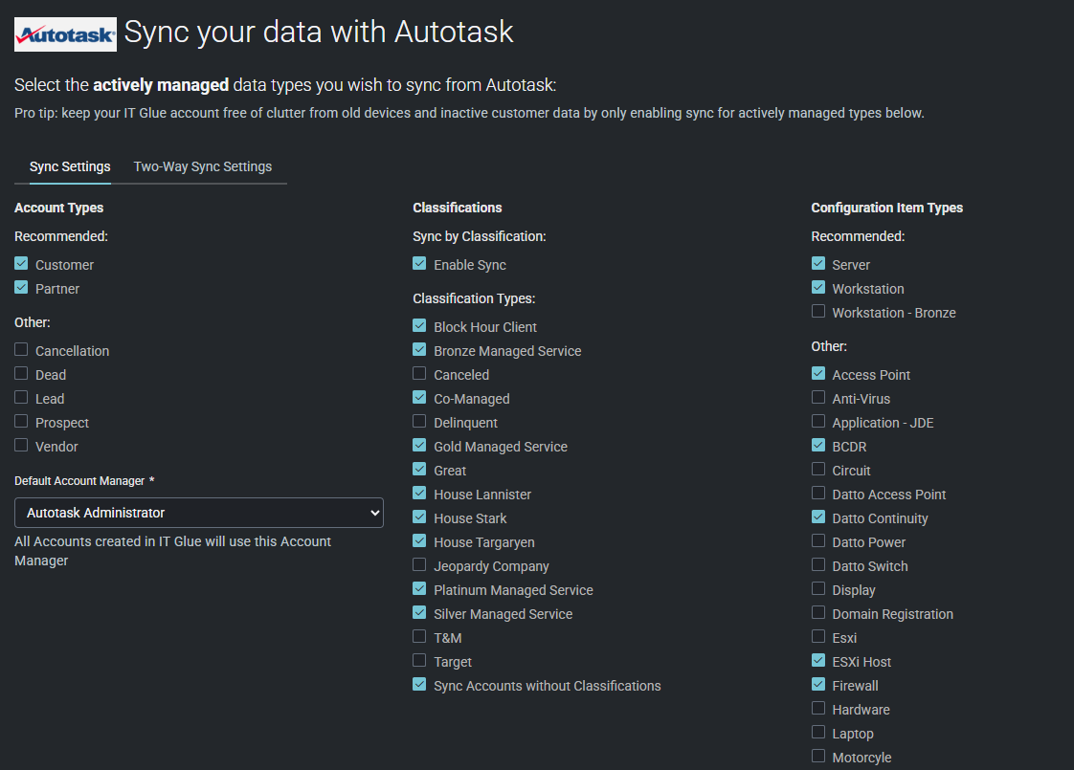Image resolution: width=1074 pixels, height=770 pixels.
Task: Open the Default Account Manager dropdown
Action: click(x=199, y=513)
